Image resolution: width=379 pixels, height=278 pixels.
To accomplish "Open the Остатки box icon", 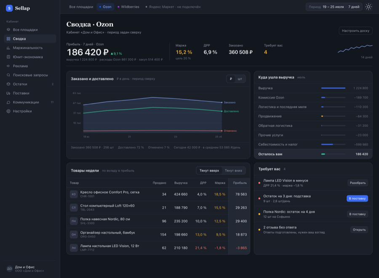I will 8,84.
